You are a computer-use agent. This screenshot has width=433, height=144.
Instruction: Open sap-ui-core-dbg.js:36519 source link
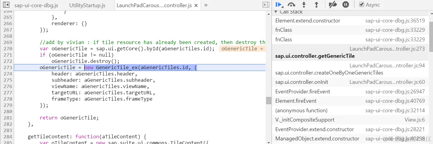[x=395, y=21]
